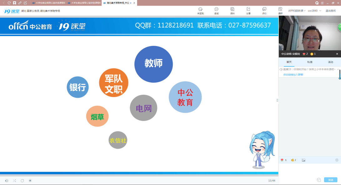Open the emoji picker in chat
The image size is (341, 185).
pyautogui.click(x=319, y=180)
